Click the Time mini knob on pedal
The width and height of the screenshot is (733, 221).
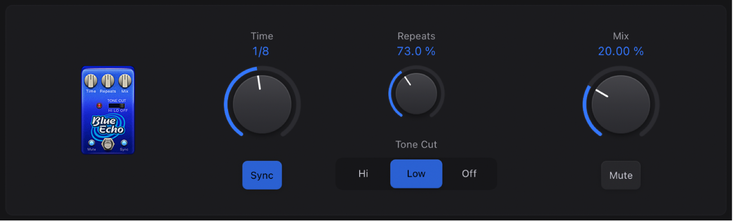click(91, 81)
